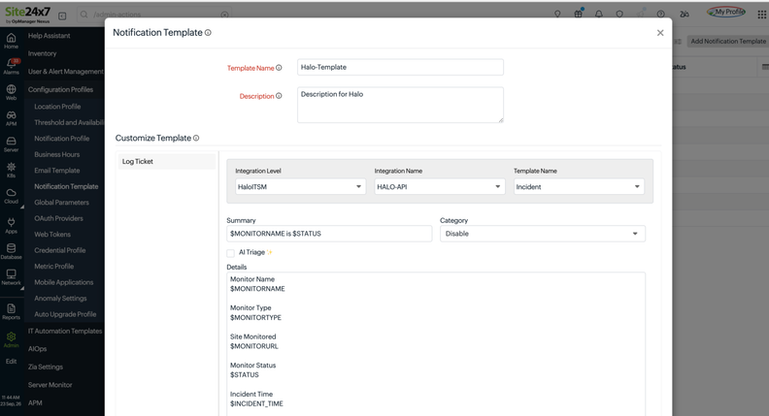Open Server Monitor in sidebar
The height and width of the screenshot is (416, 769).
point(50,385)
